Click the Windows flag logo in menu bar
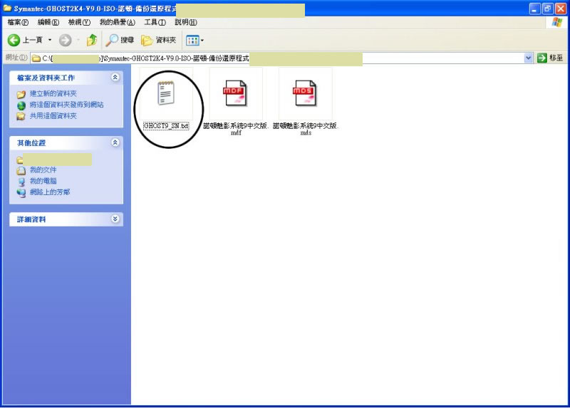This screenshot has width=570, height=408. [x=556, y=22]
